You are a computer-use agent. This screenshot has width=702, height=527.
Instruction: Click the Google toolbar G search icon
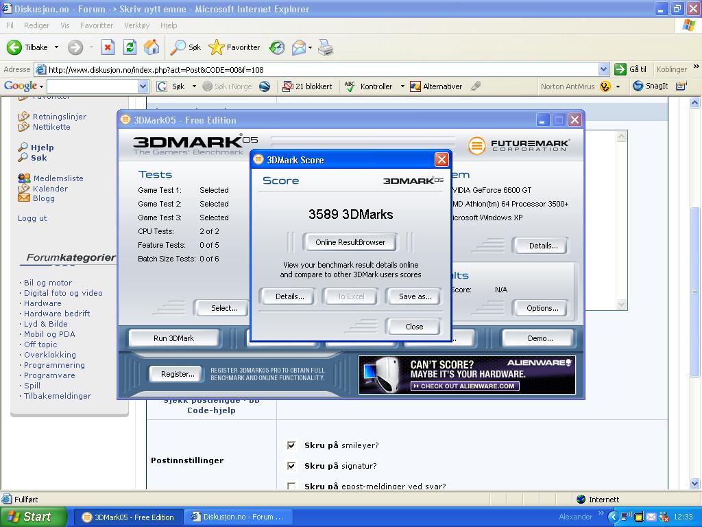pos(162,86)
